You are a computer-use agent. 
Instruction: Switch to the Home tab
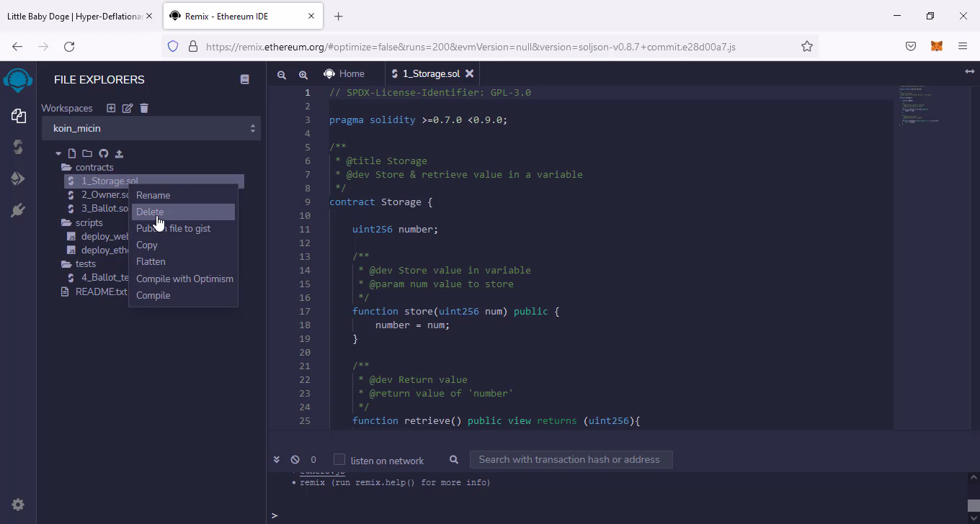(344, 73)
